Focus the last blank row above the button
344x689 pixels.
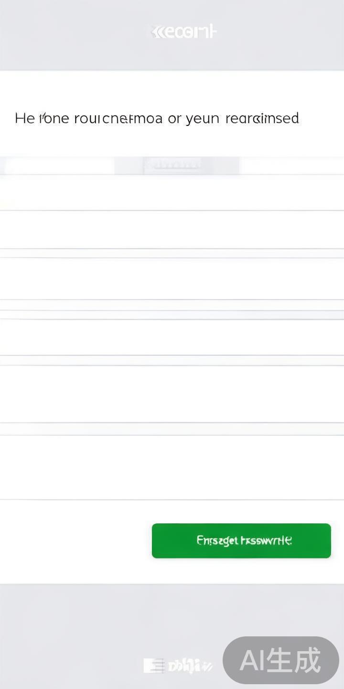(172, 467)
